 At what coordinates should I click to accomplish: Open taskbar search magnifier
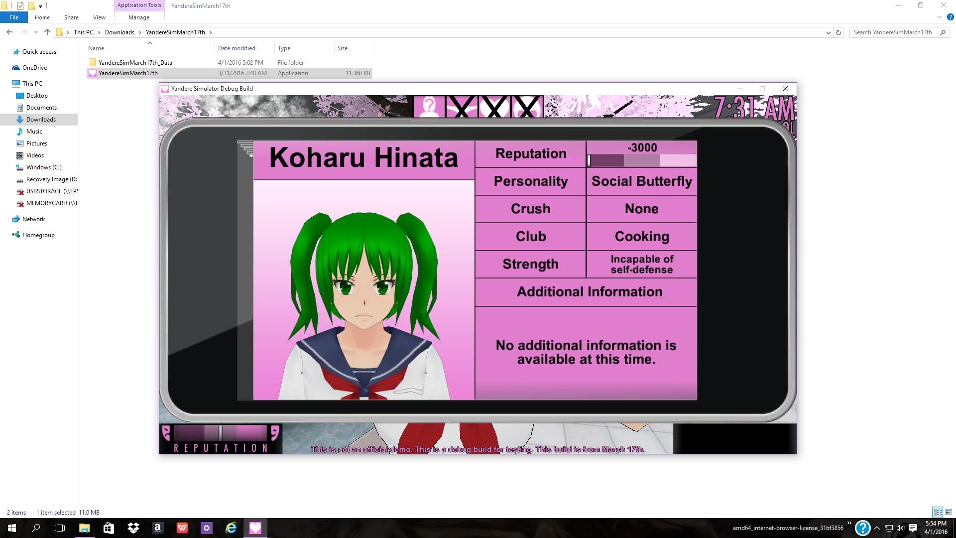click(x=36, y=528)
